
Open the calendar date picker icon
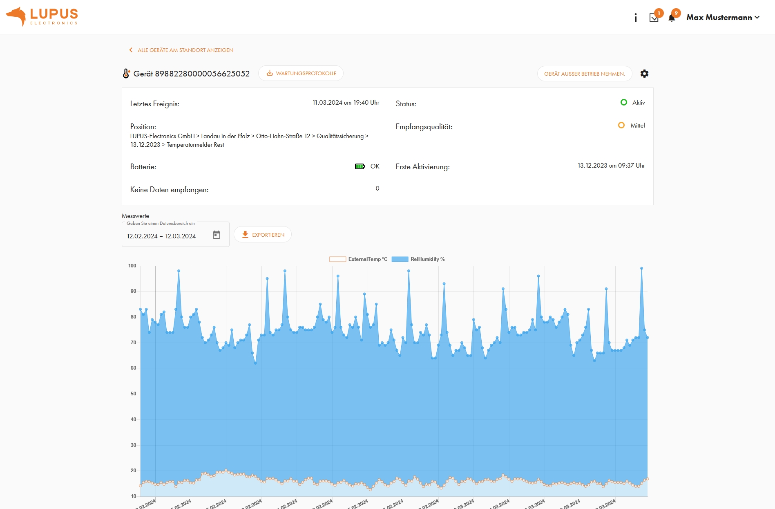217,235
